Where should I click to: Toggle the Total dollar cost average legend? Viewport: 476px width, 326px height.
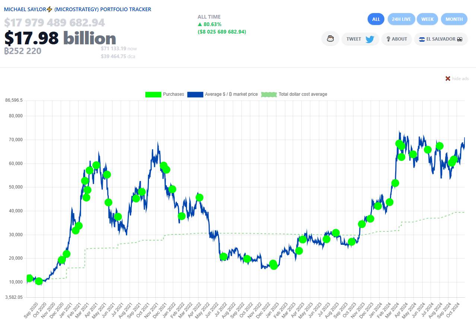pyautogui.click(x=294, y=94)
